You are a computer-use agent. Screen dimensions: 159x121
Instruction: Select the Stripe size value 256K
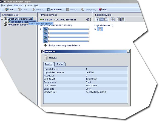89,89
